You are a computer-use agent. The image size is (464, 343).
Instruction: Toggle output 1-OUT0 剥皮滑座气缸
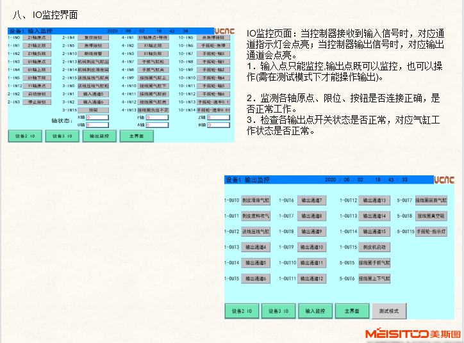pyautogui.click(x=256, y=200)
